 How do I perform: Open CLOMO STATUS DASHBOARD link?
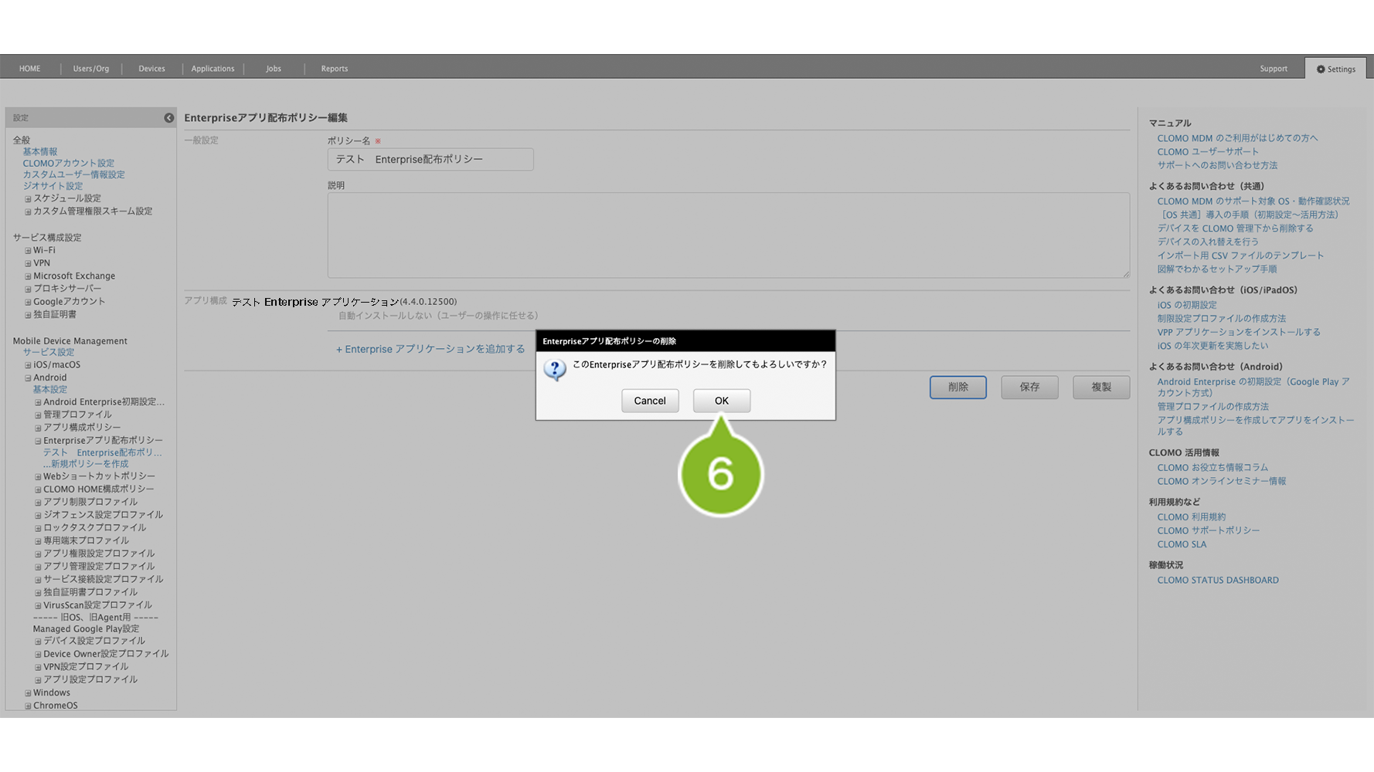(x=1217, y=581)
